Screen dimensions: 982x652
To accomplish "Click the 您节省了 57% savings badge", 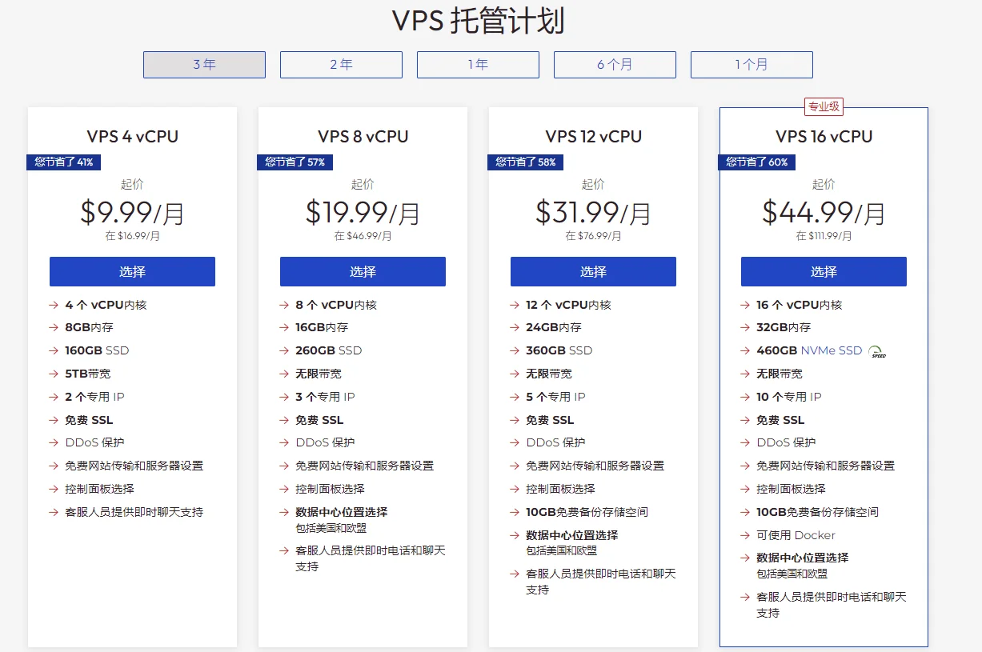I will pos(295,162).
